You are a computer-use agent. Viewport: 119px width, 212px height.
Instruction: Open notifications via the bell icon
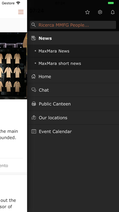point(113,12)
